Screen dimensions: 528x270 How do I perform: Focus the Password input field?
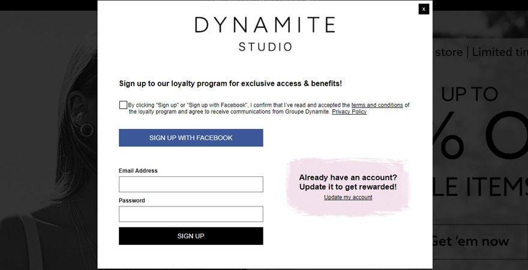click(x=191, y=214)
